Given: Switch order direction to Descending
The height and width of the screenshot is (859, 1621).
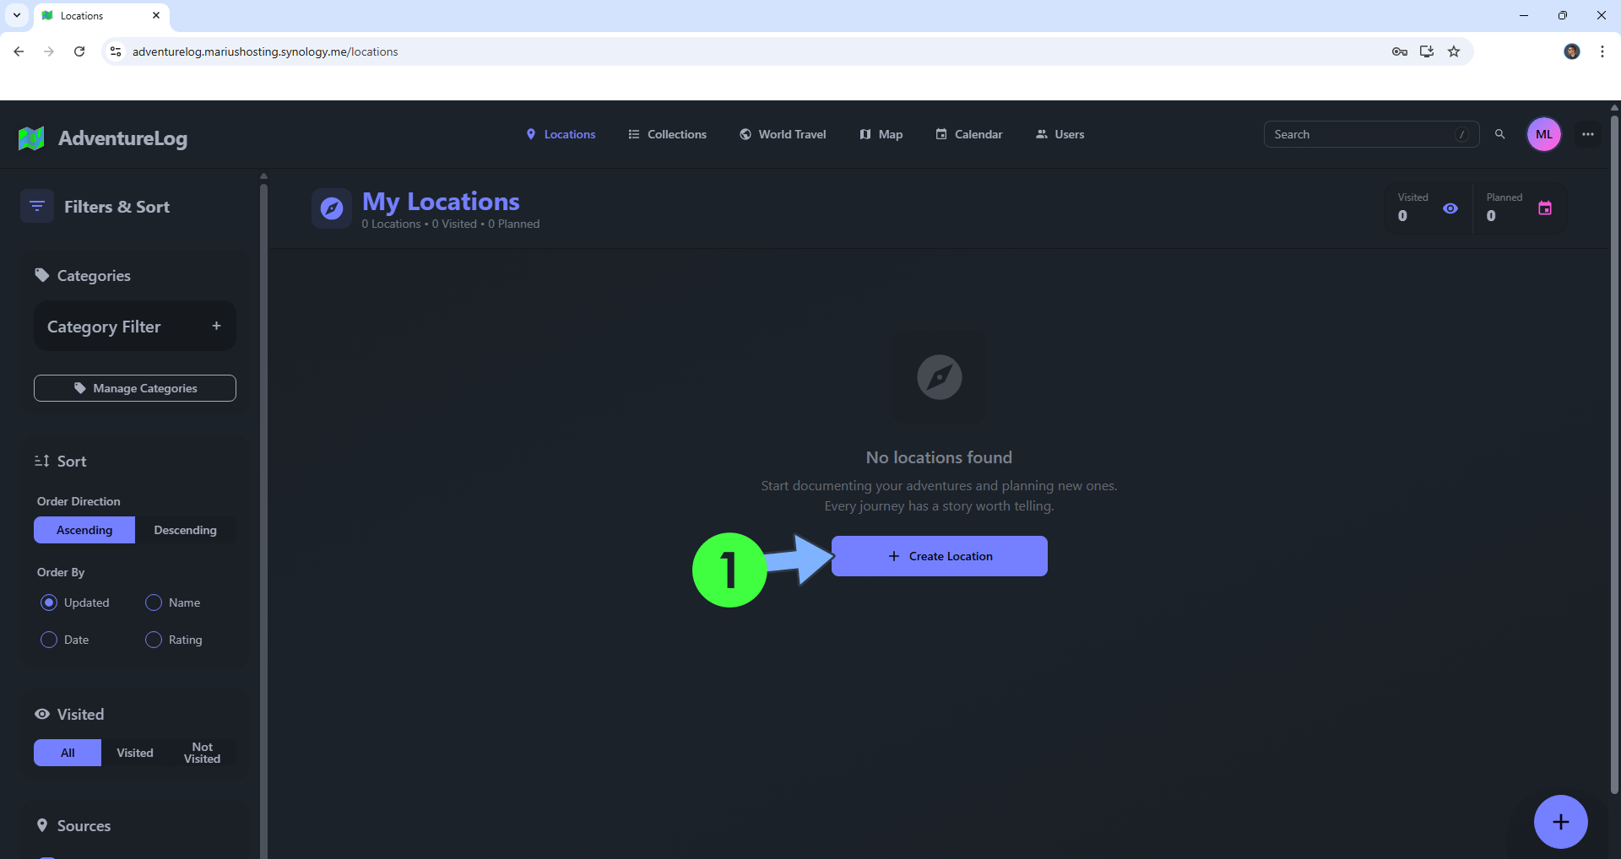Looking at the screenshot, I should point(185,530).
